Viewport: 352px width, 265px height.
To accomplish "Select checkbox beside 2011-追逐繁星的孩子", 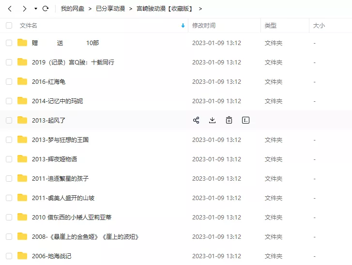I will pos(9,178).
